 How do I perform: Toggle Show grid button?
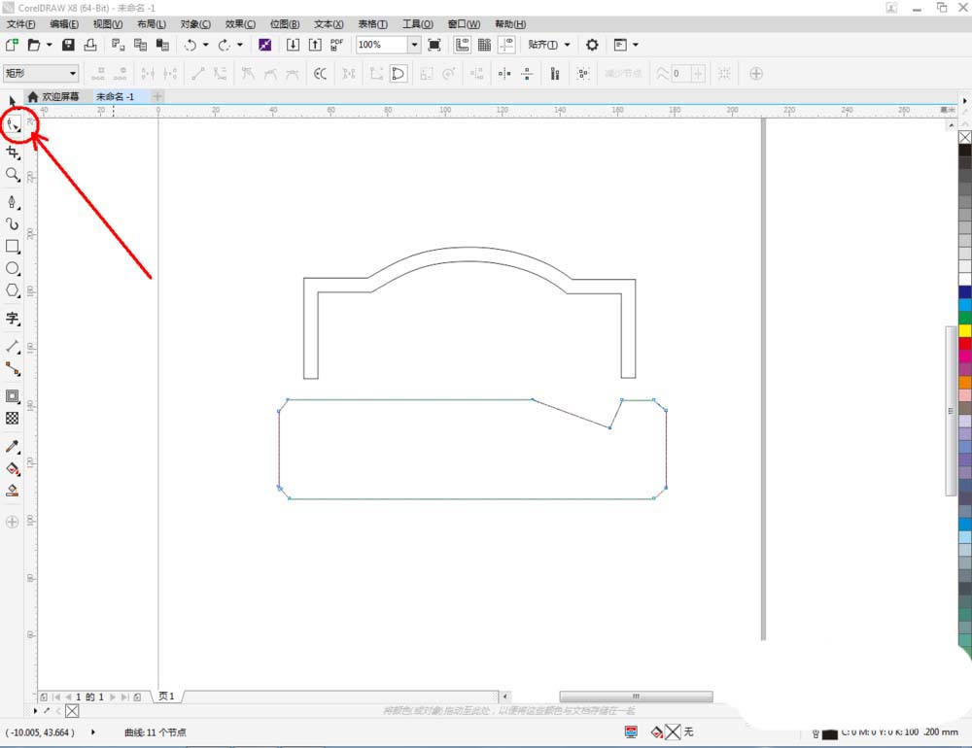[484, 45]
